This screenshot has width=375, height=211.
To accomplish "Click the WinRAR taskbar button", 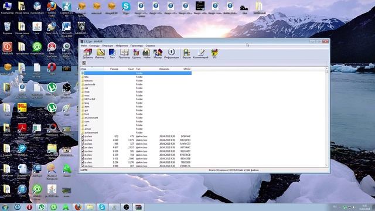I will pyautogui.click(x=138, y=207).
